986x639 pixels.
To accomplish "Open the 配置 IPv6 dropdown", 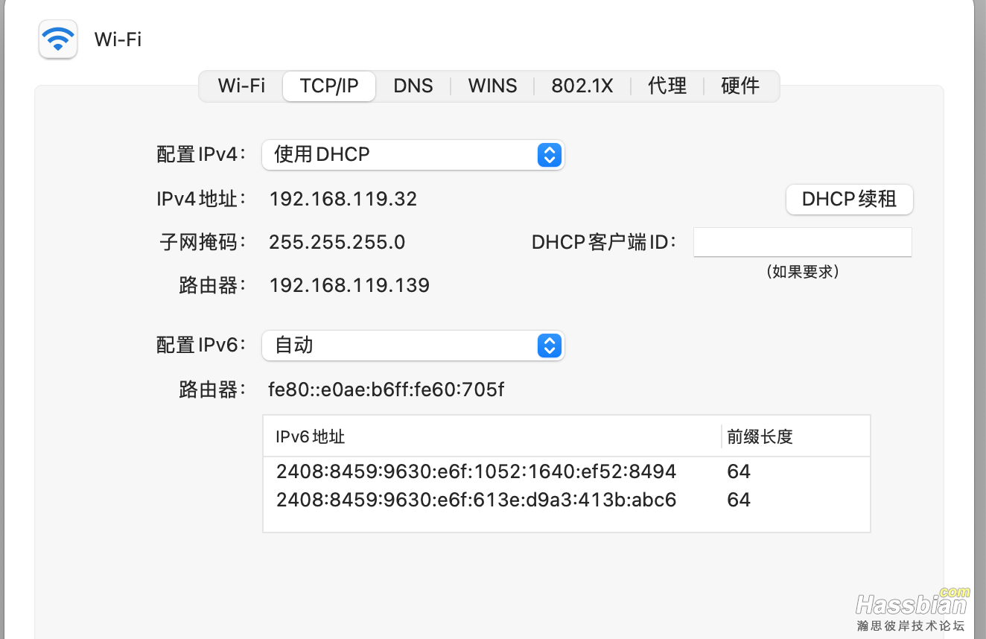I will click(x=413, y=345).
